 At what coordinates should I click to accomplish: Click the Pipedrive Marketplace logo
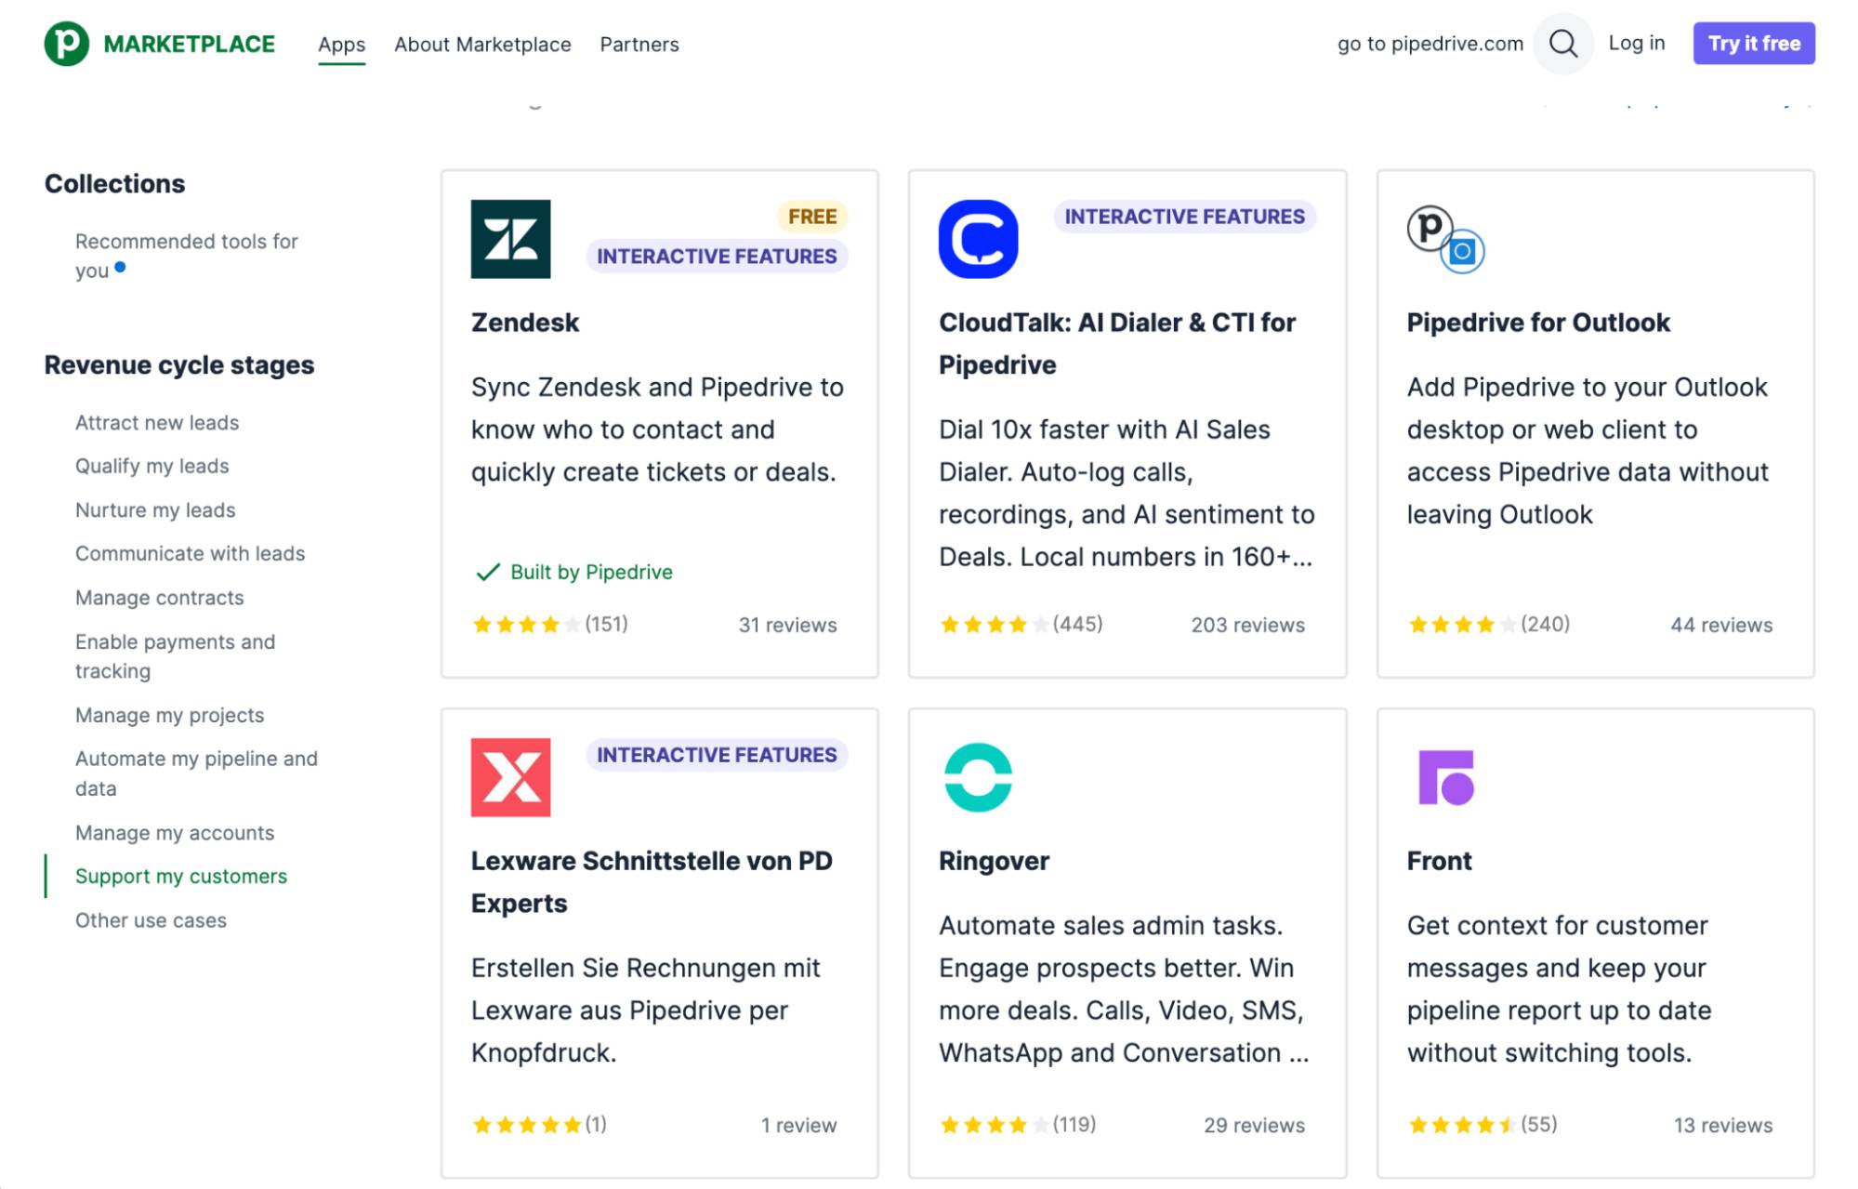click(x=160, y=44)
